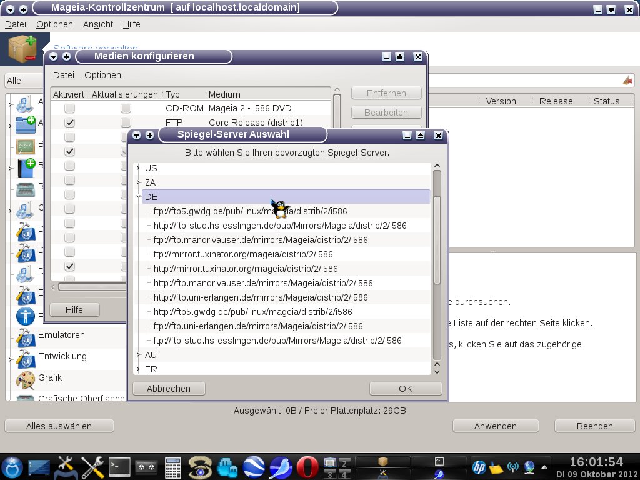Click the Alles auswählen button
The height and width of the screenshot is (480, 640).
click(59, 426)
